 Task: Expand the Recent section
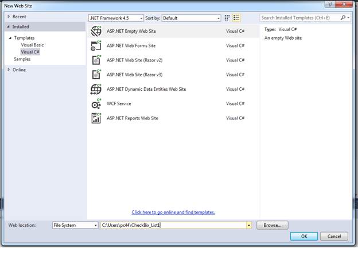click(x=9, y=17)
